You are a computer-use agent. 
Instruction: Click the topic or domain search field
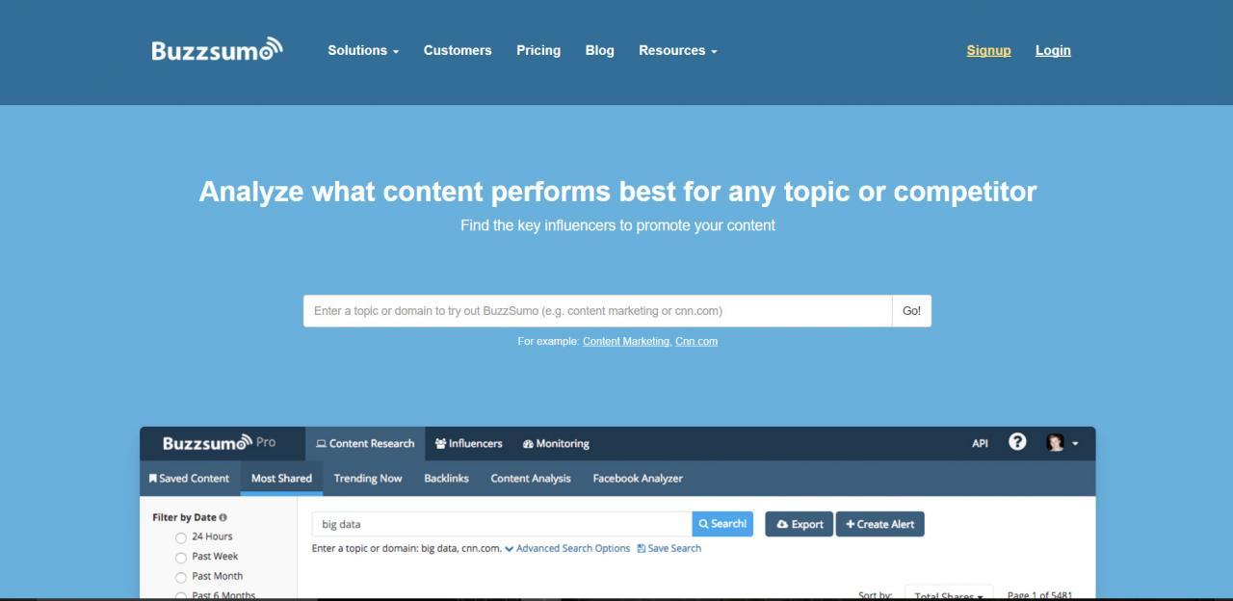[x=598, y=311]
